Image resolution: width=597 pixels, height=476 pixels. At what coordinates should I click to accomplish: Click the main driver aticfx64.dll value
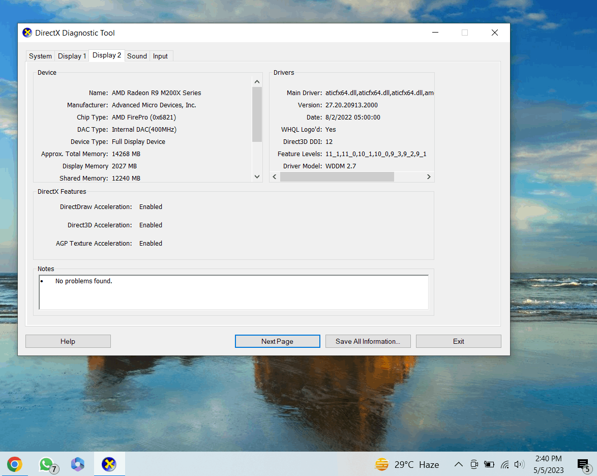click(x=379, y=93)
